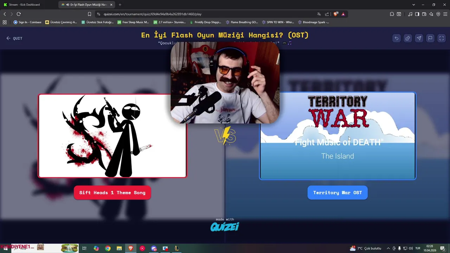This screenshot has width=450, height=253.
Task: Click the shuffle dice icon in quiz toolbar
Action: [x=407, y=38]
